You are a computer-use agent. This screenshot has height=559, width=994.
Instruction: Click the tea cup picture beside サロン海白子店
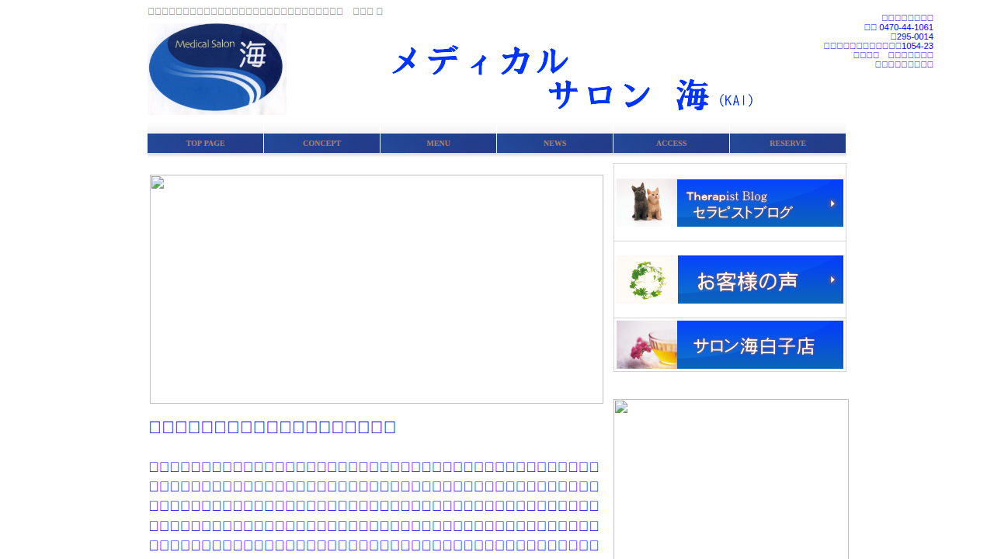click(x=646, y=345)
